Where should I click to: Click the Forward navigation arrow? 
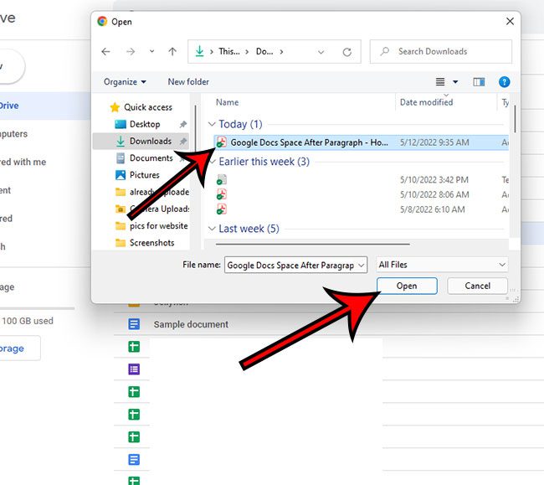tap(128, 51)
